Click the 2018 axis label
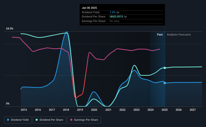Viewport: 206px width, 127px height. coord(66,110)
